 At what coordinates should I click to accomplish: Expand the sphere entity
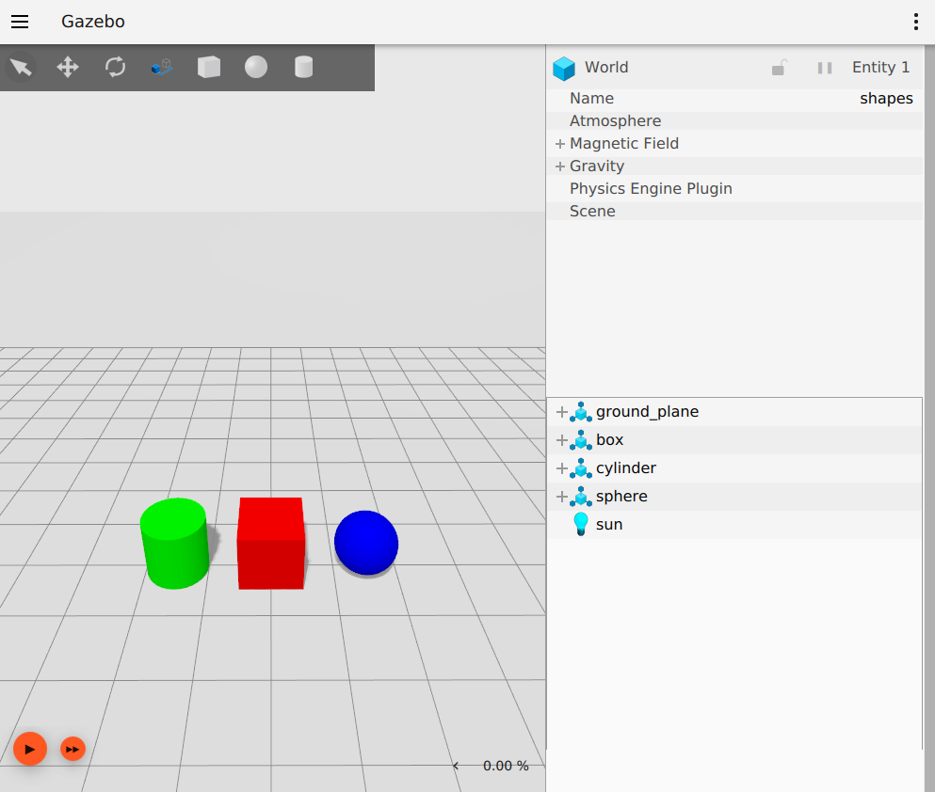tap(562, 497)
